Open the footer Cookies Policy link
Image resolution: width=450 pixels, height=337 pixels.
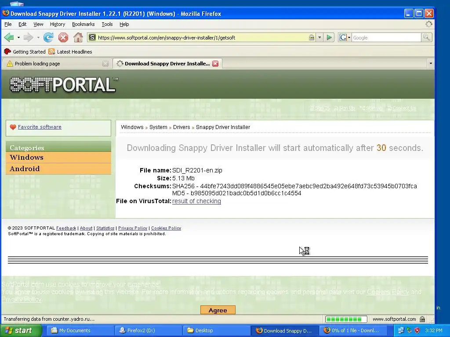(166, 228)
